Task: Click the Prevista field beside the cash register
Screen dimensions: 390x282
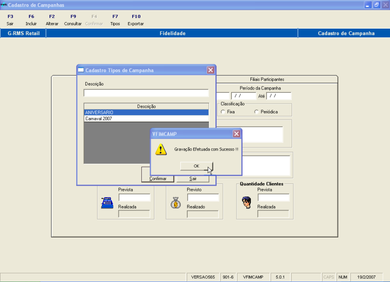Action: pos(134,197)
